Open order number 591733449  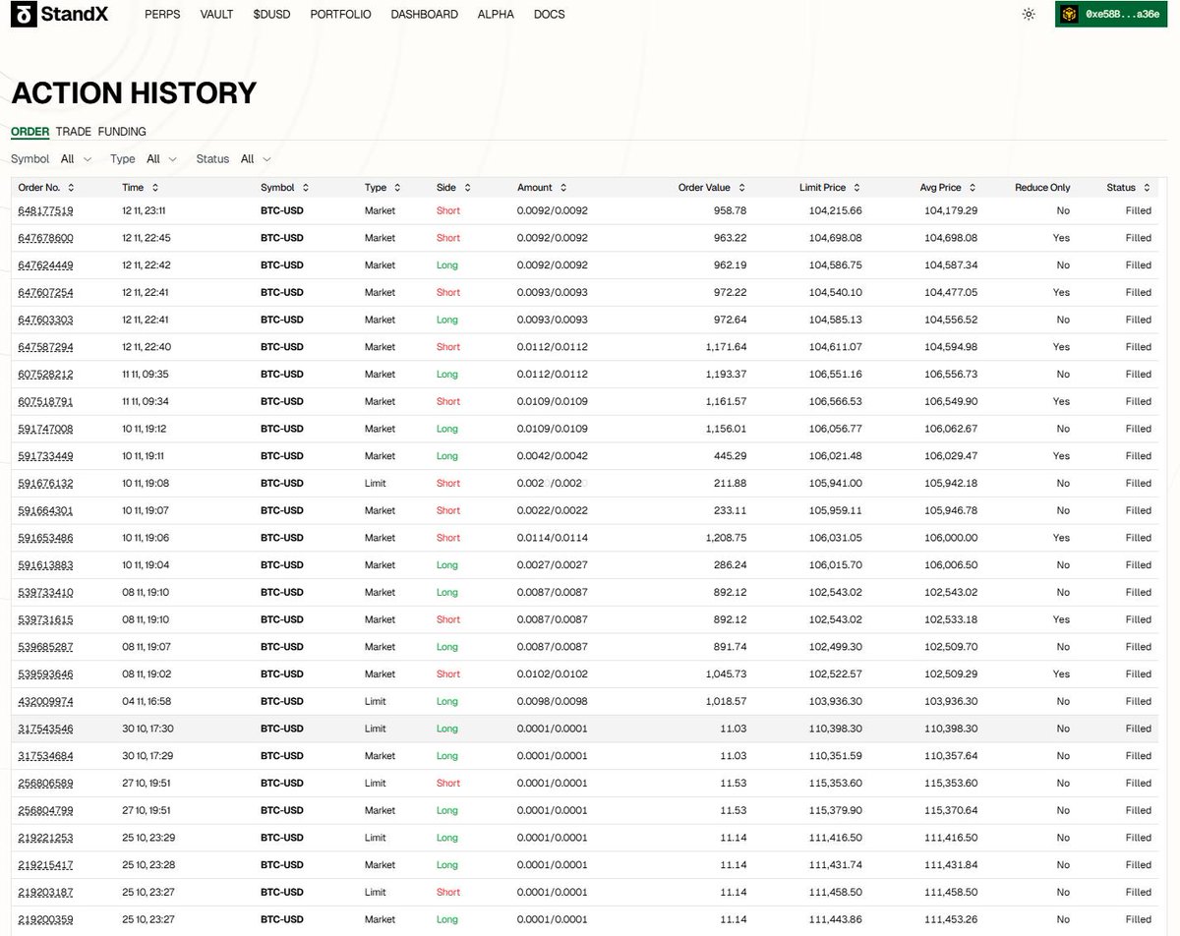click(x=46, y=456)
